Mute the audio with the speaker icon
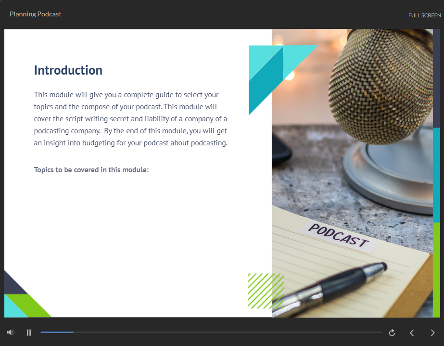444x346 pixels. coord(11,333)
